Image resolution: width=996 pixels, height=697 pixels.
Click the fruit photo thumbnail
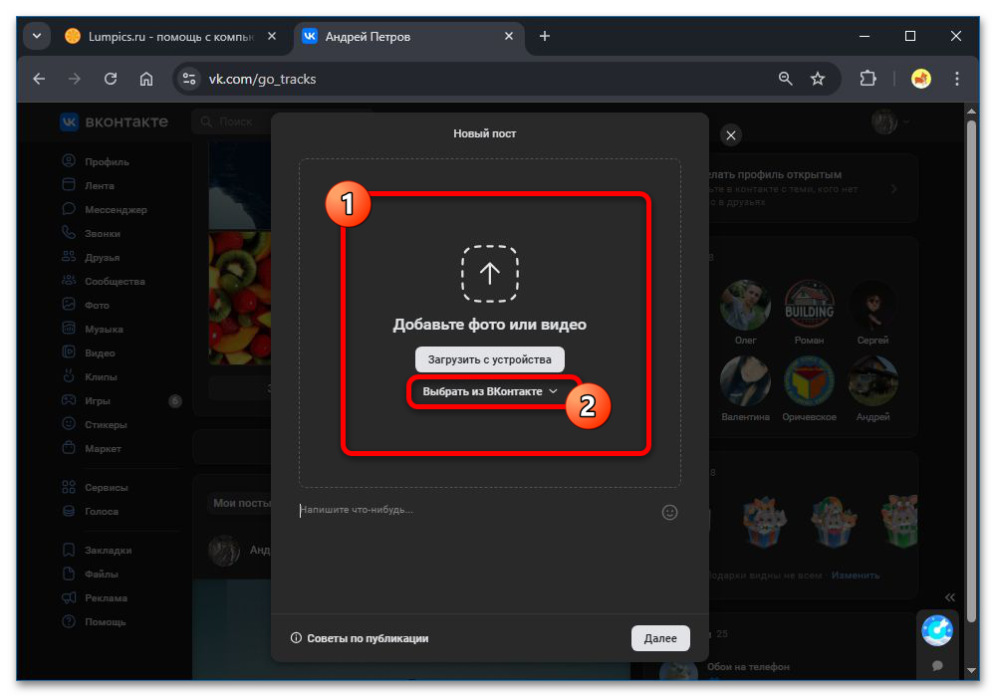pos(240,298)
